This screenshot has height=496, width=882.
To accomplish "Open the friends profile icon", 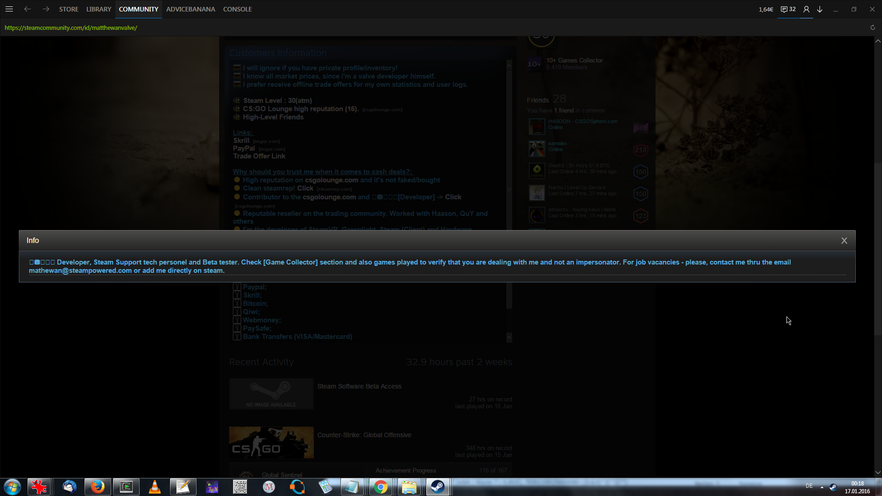I will click(806, 9).
